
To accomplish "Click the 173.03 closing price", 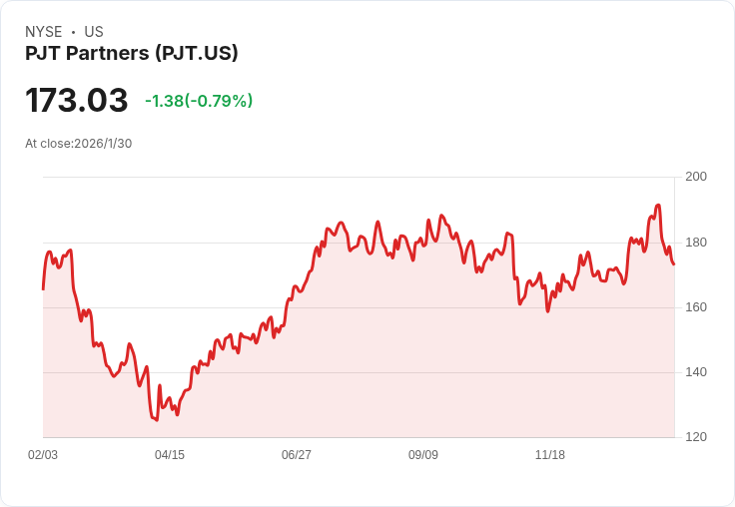I will tap(77, 101).
